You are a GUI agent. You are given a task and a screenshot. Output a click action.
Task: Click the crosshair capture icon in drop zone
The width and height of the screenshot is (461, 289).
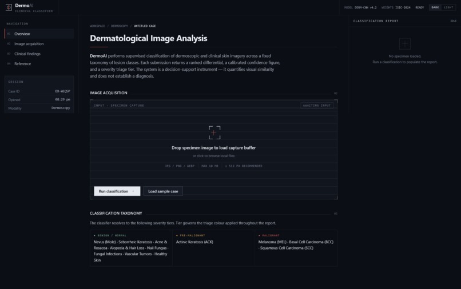(214, 133)
